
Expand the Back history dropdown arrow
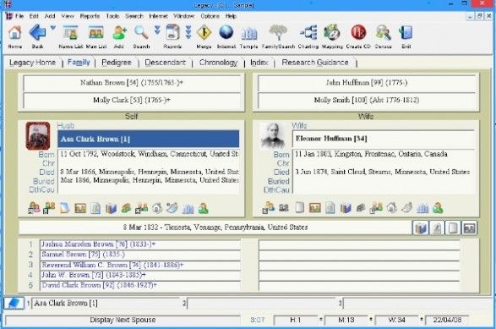click(x=53, y=28)
